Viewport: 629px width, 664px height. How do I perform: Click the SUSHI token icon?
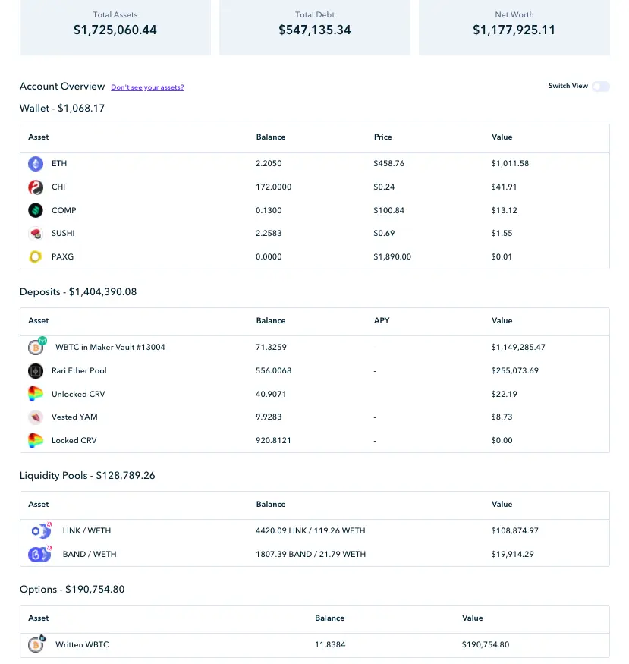coord(36,234)
